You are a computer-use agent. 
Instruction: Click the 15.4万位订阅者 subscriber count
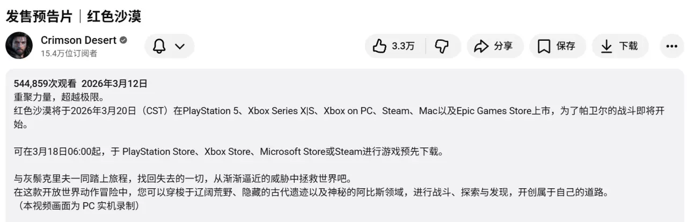pos(69,53)
